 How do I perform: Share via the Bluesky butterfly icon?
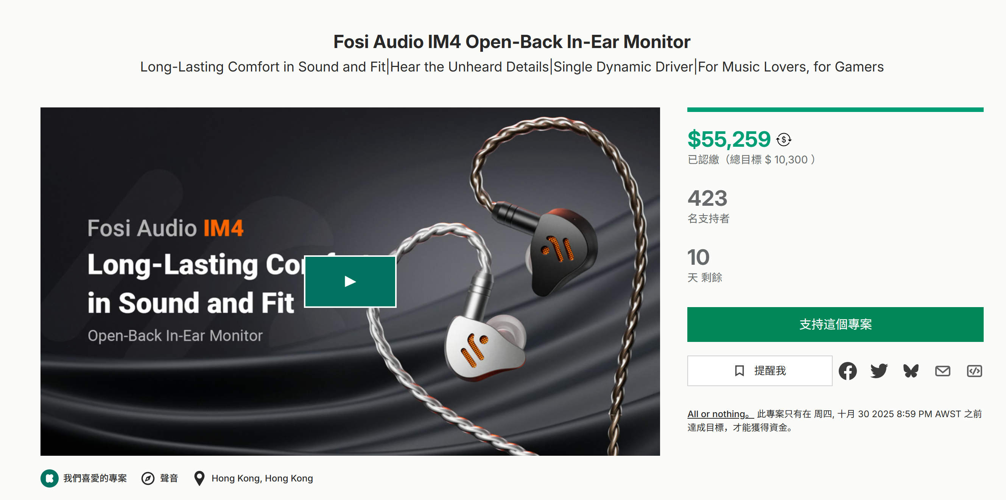[911, 371]
